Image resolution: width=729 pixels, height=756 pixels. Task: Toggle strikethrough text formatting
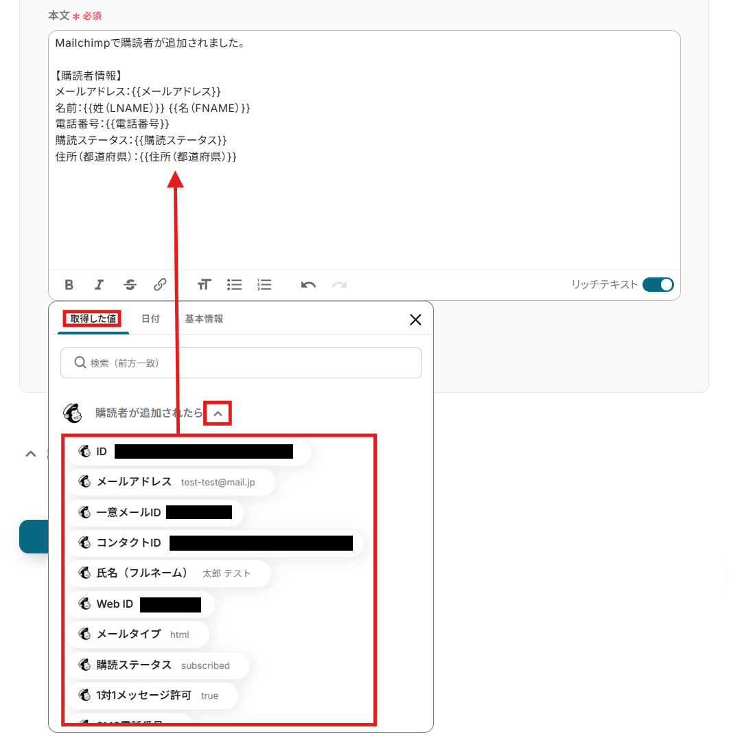130,285
